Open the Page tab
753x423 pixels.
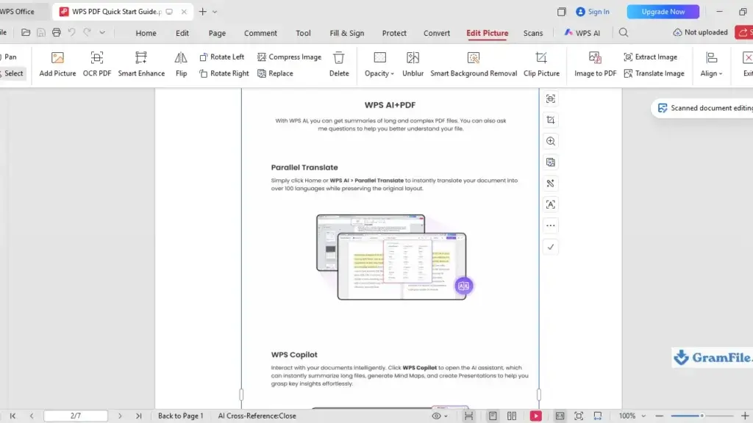(x=217, y=33)
